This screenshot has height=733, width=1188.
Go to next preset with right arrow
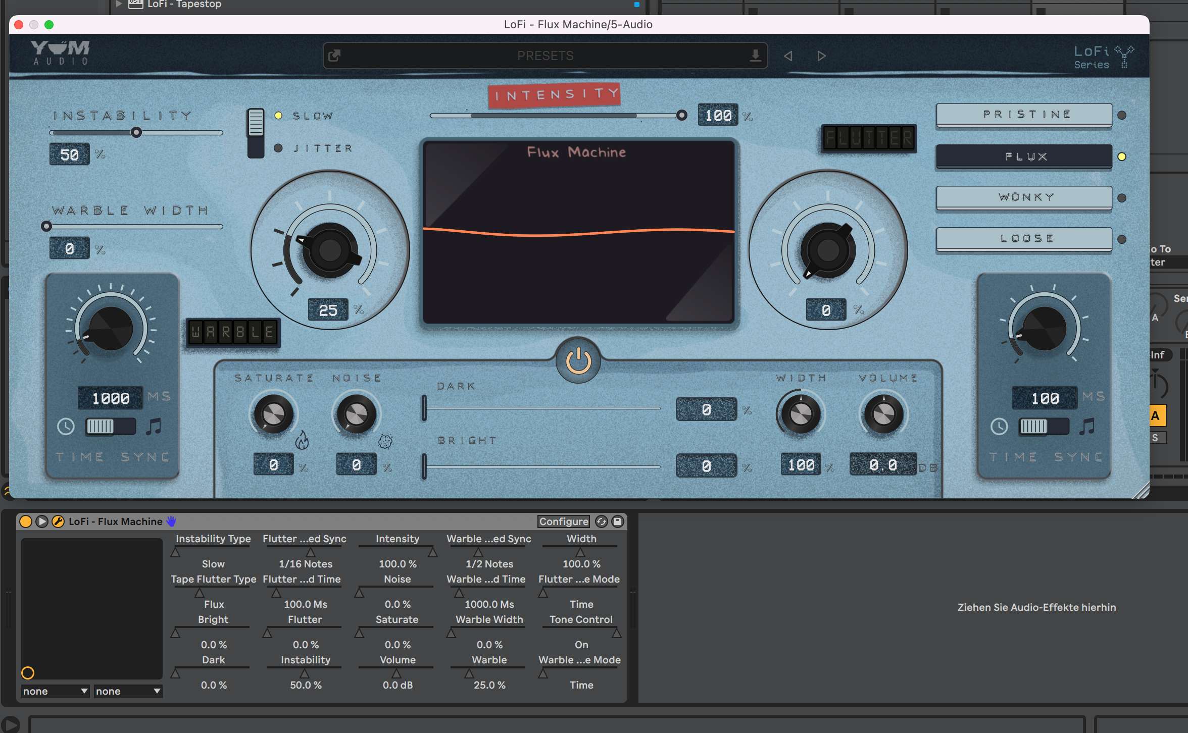click(x=821, y=56)
